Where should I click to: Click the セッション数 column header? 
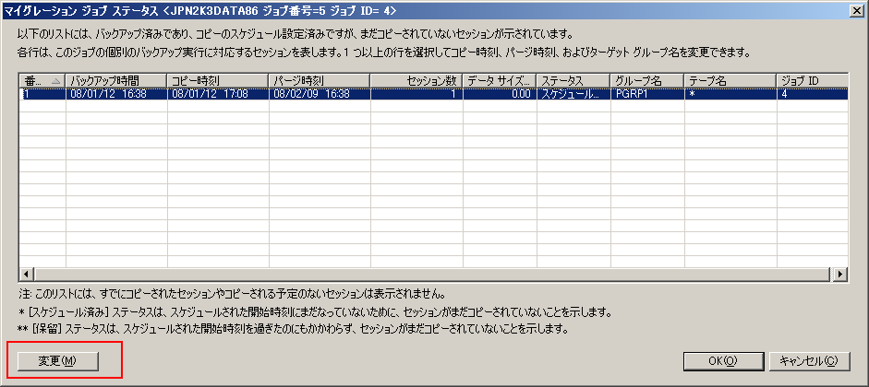pos(416,80)
